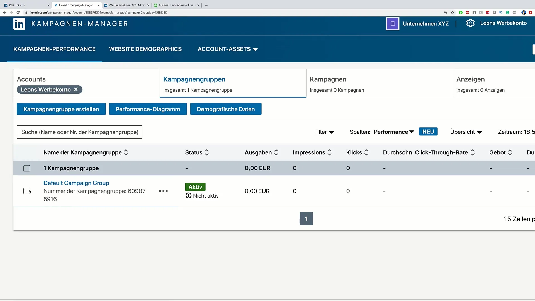Open three-dot menu for Default Campaign Group
Viewport: 535px width, 301px height.
163,191
